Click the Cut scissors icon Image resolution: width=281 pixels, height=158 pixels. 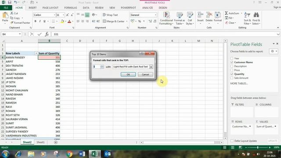(12, 13)
